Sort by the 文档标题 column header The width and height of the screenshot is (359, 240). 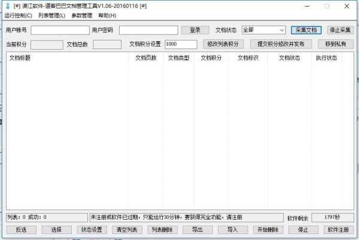66,58
